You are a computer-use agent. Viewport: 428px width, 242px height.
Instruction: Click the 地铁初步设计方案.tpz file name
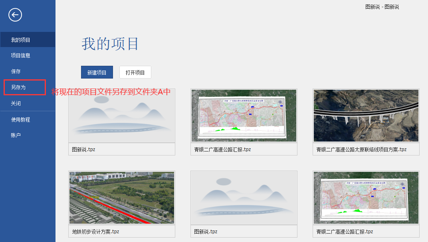(95, 232)
